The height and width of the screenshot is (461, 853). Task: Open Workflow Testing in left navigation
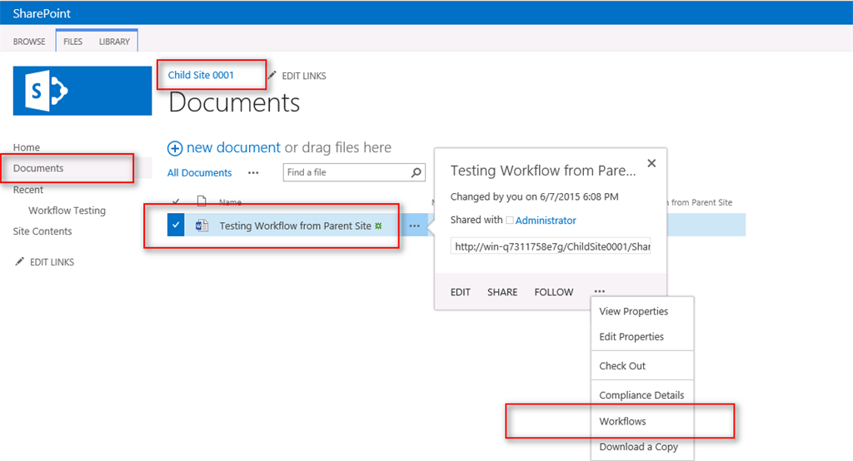(67, 211)
